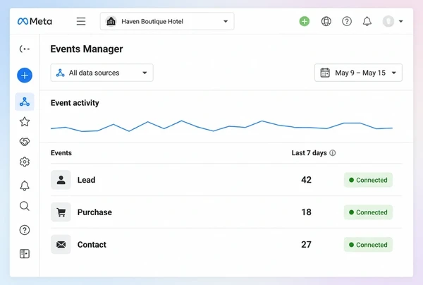
Task: Click the Contact Connected status badge
Action: pyautogui.click(x=368, y=245)
